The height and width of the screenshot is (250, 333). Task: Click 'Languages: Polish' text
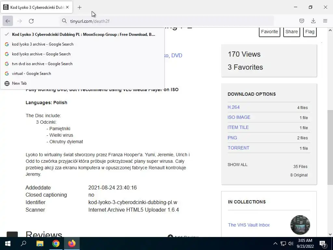coord(47,103)
